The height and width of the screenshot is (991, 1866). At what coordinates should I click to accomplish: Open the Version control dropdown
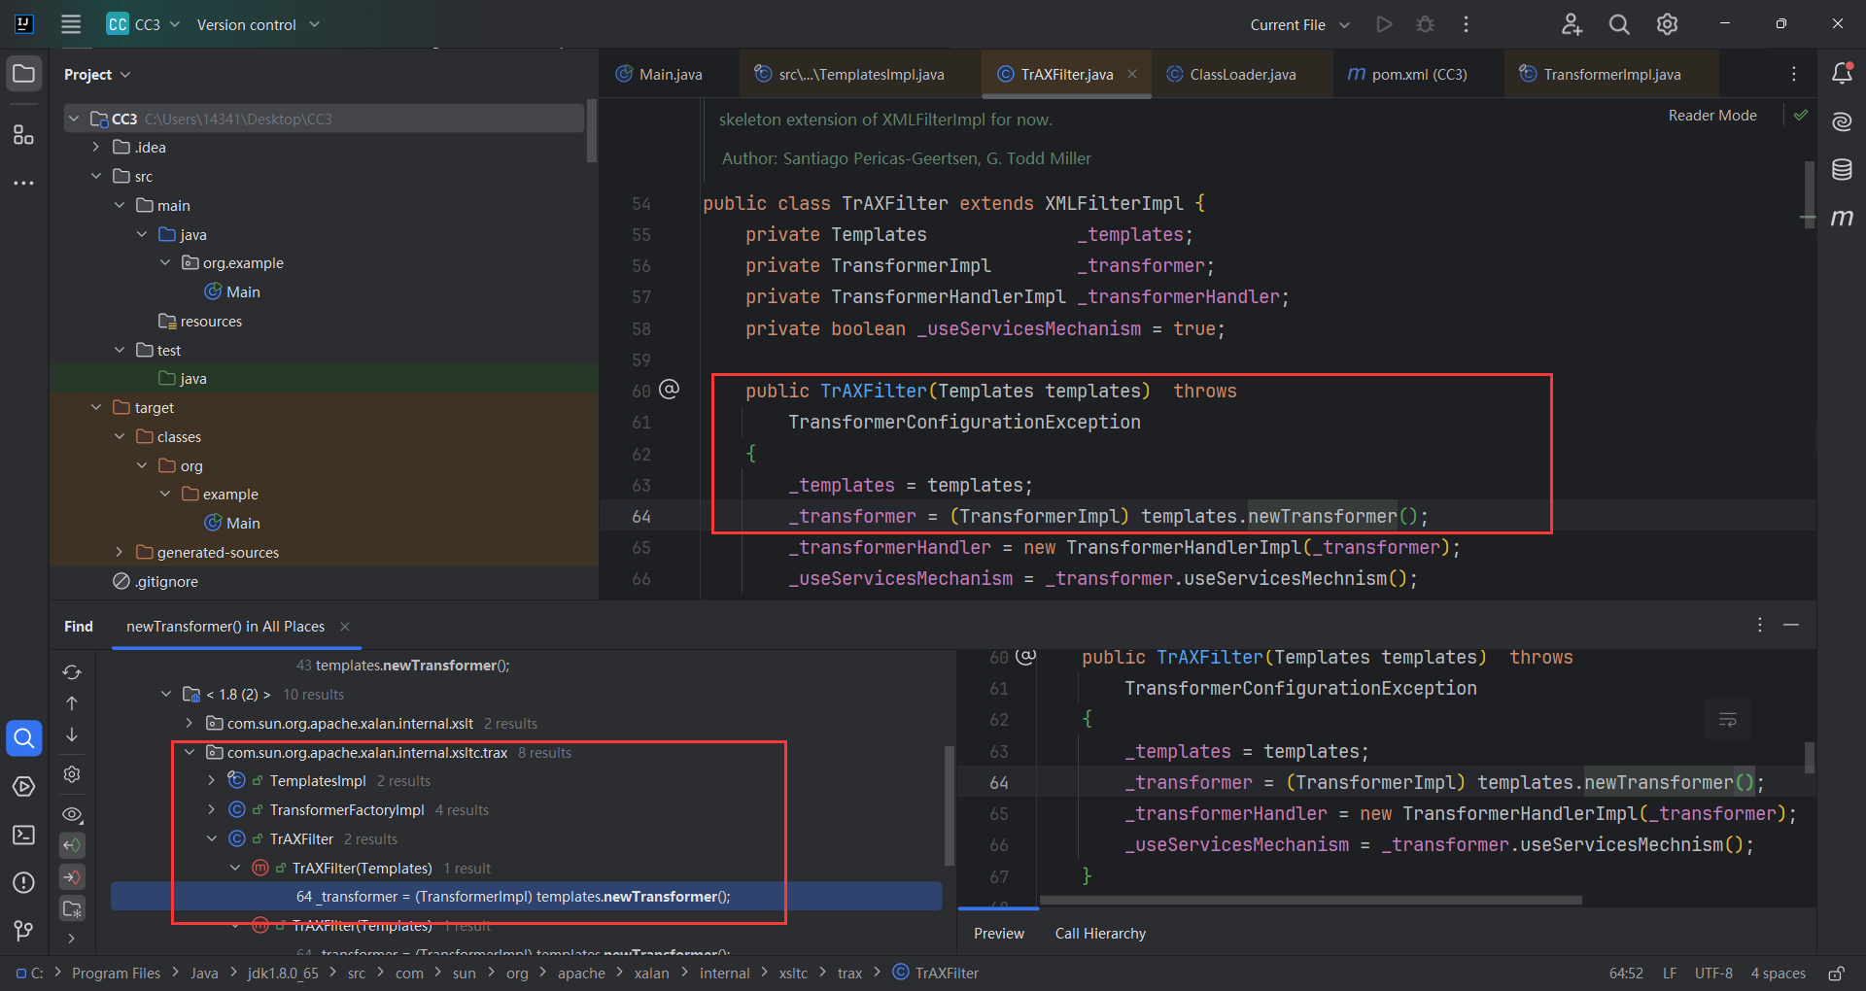click(x=258, y=24)
